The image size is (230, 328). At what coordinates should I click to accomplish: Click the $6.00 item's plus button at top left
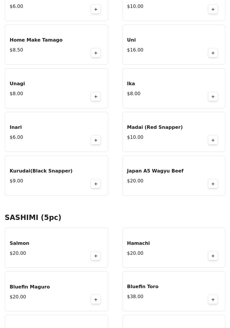(96, 9)
